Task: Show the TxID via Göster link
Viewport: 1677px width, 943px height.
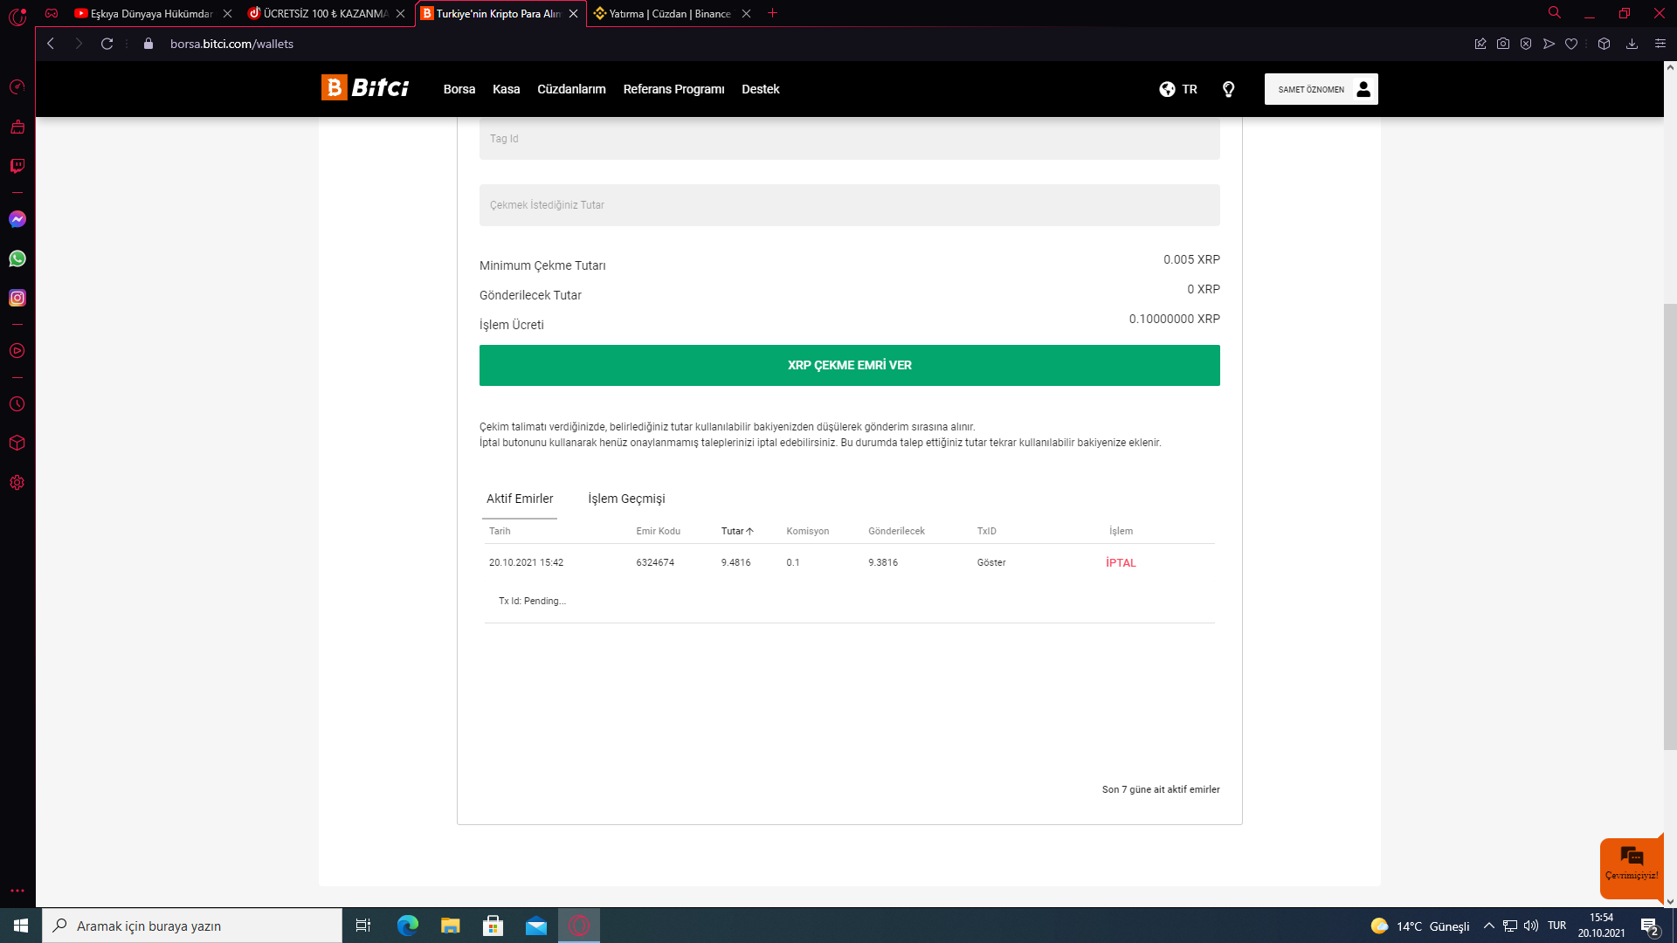Action: [x=991, y=562]
